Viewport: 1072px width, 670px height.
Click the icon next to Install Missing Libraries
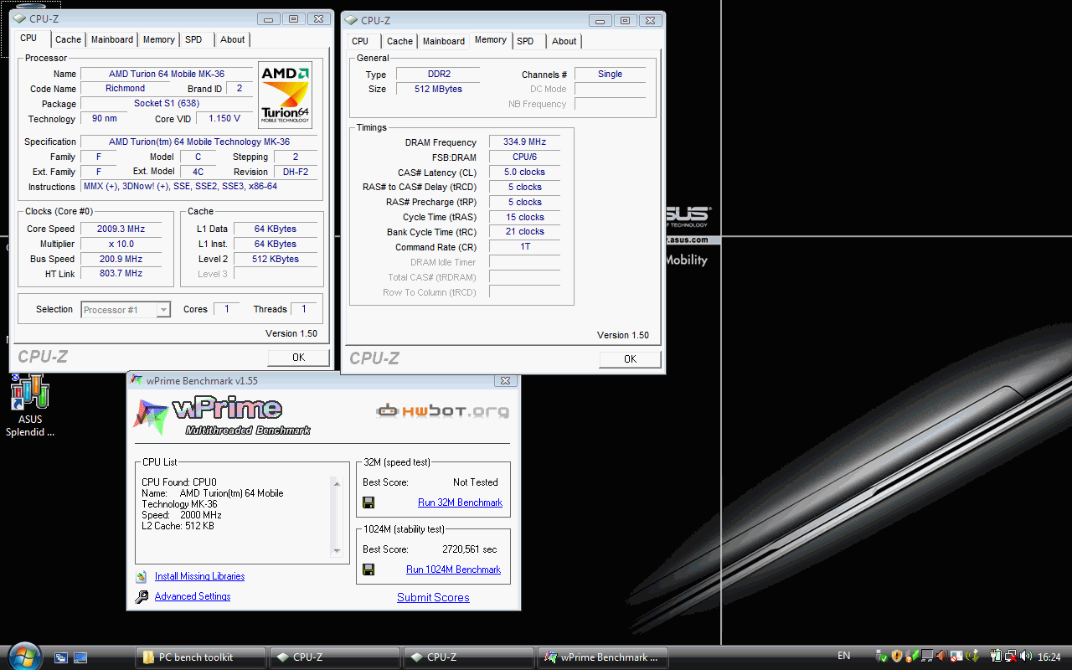pos(141,576)
